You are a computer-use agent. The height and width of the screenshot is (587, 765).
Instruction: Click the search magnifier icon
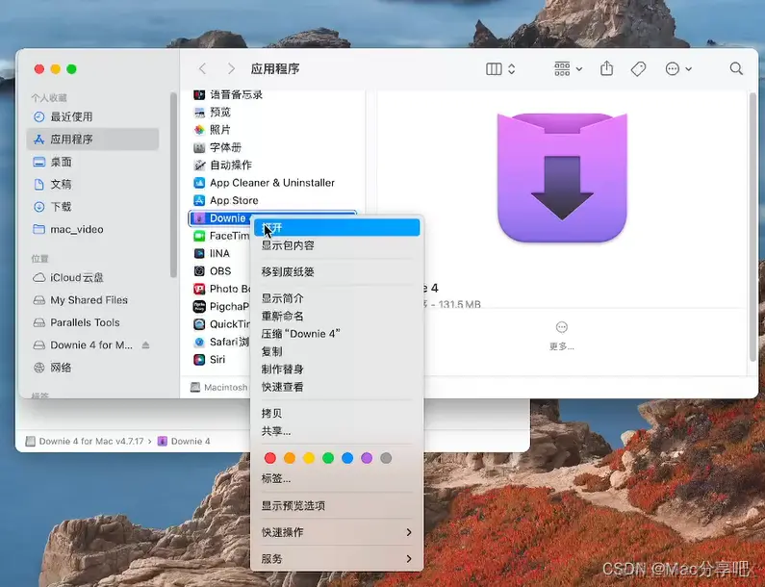point(736,68)
